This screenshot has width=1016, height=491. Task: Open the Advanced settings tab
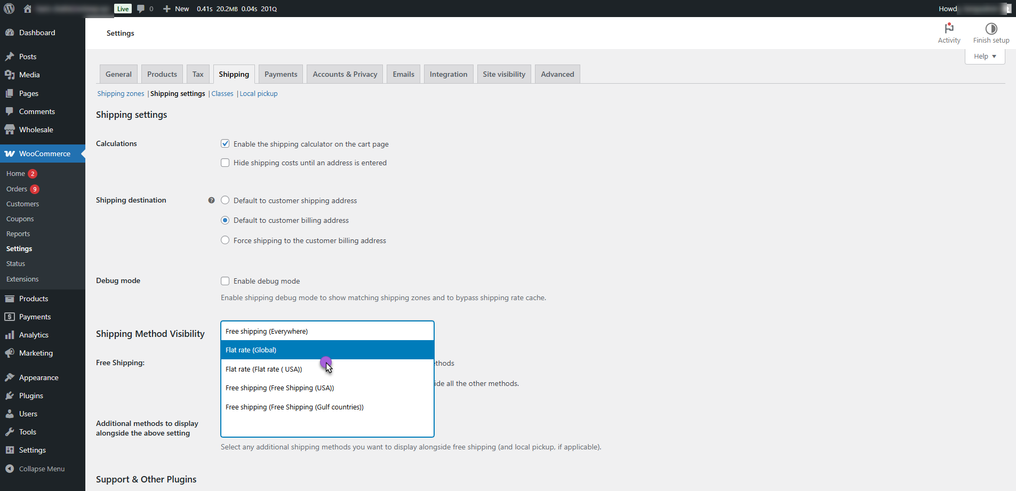(x=557, y=74)
